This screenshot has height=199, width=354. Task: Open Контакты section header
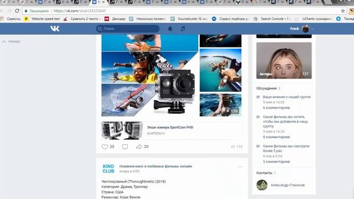coord(264,173)
